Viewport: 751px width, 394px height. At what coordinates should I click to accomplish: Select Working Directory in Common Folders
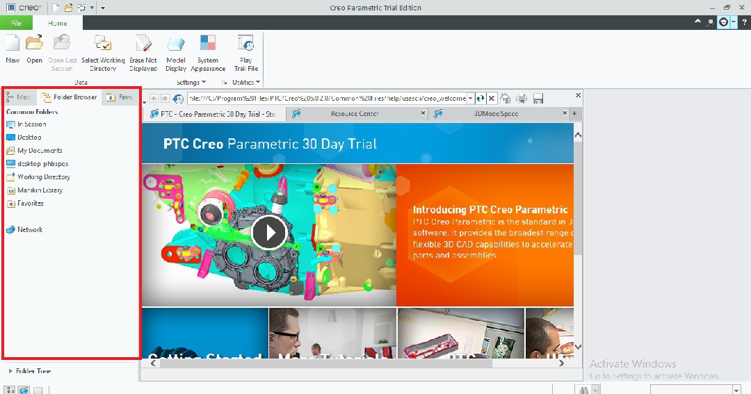[43, 177]
